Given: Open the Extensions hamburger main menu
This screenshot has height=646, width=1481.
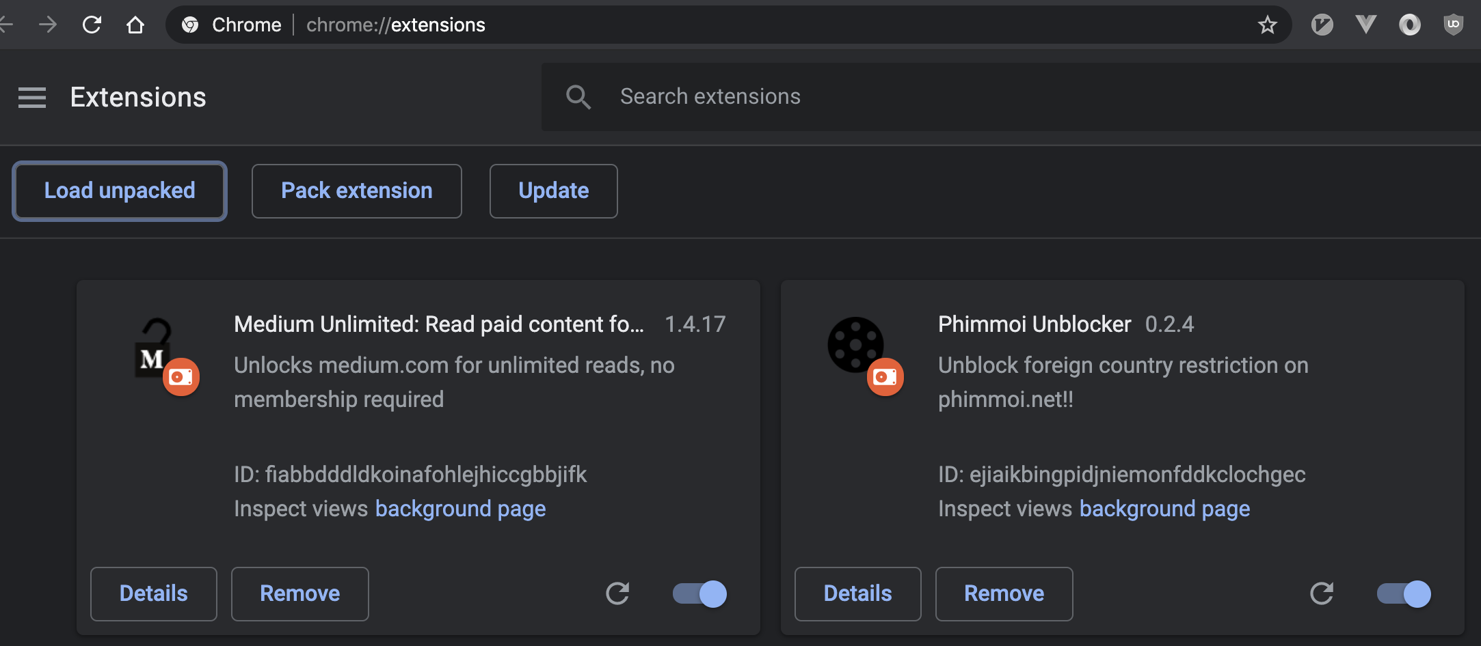Looking at the screenshot, I should pos(32,98).
